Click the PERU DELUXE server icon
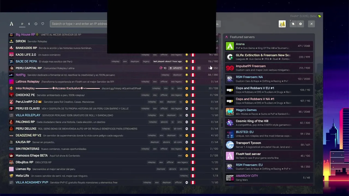 pyautogui.click(x=11, y=128)
